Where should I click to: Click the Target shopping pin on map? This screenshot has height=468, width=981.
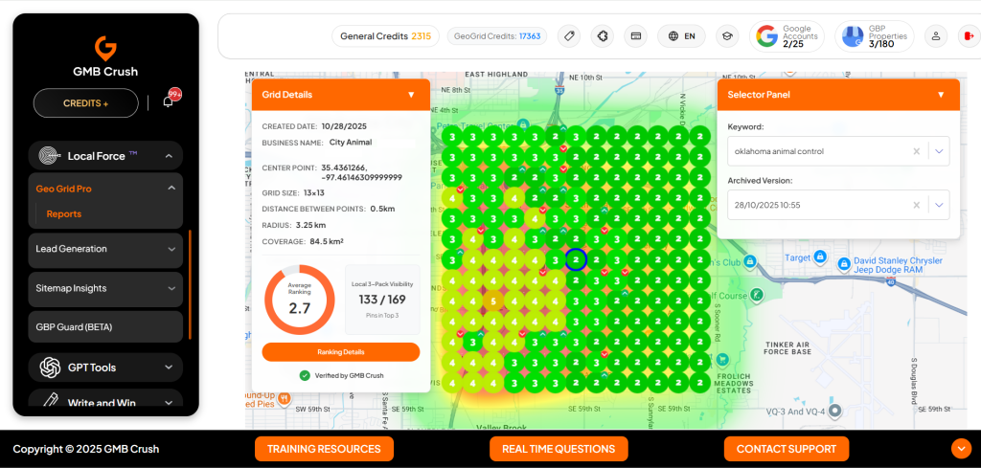(820, 256)
